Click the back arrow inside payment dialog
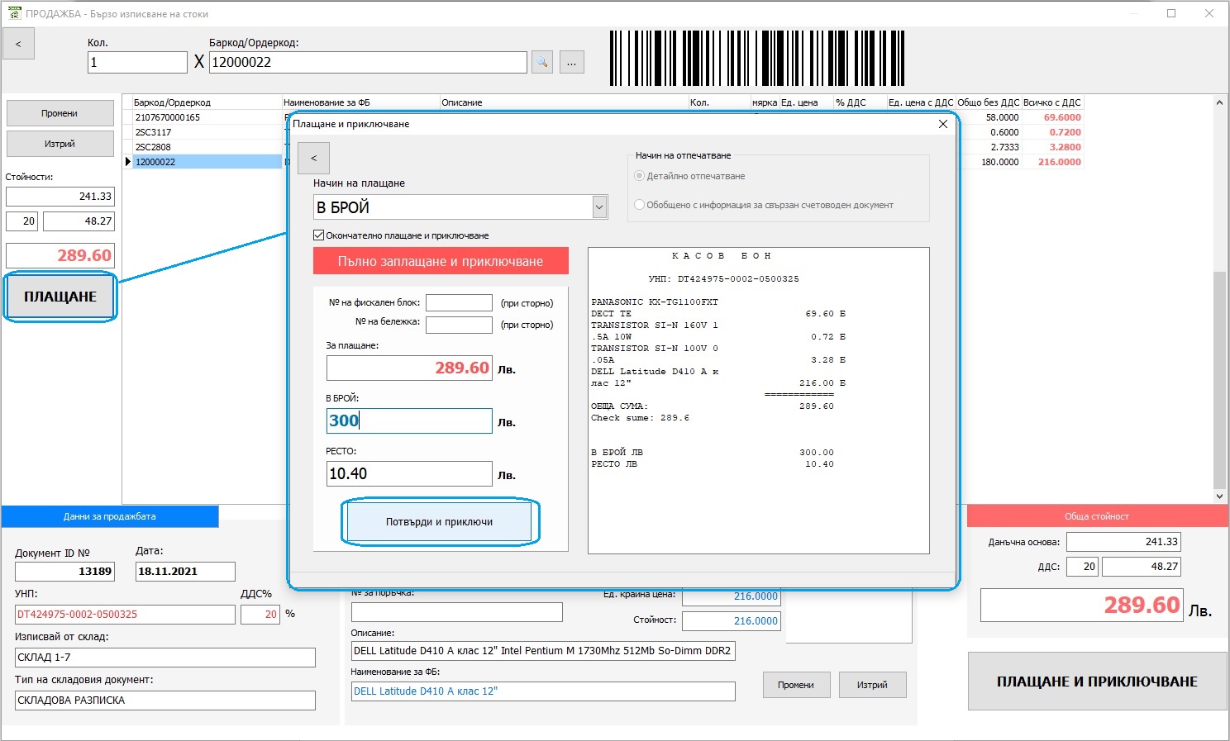 (313, 158)
